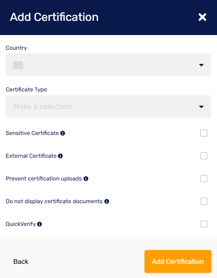Click the country flag placeholder
217x278 pixels.
(18, 65)
